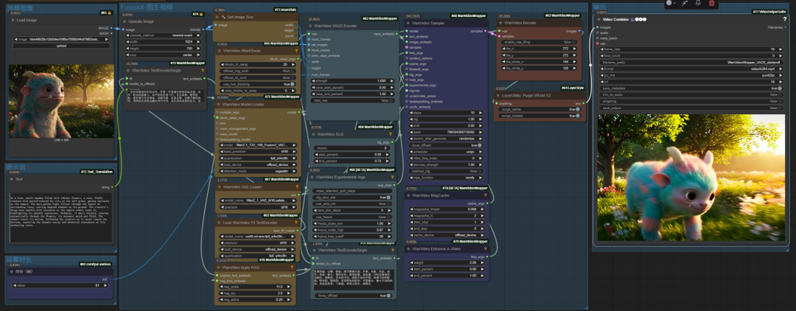
Task: Open help on WanVideo VAE Loader node
Action: [296, 186]
